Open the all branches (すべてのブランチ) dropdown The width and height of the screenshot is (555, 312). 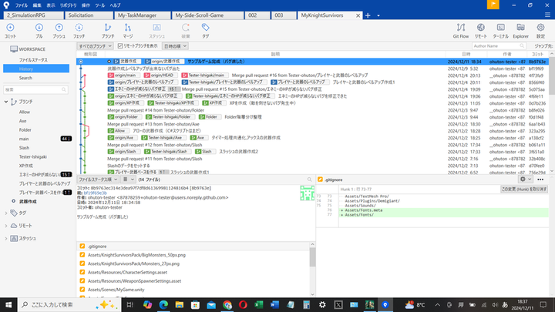[x=95, y=46]
